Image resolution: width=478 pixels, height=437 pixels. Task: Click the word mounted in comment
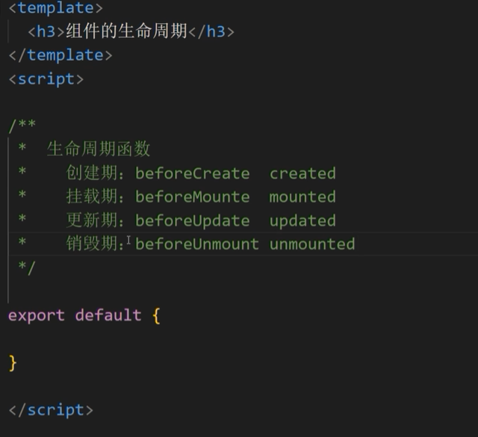(302, 196)
